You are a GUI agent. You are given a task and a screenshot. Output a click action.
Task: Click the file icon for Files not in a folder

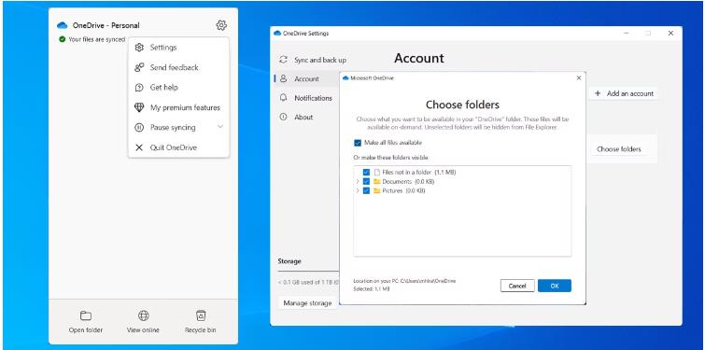point(377,172)
